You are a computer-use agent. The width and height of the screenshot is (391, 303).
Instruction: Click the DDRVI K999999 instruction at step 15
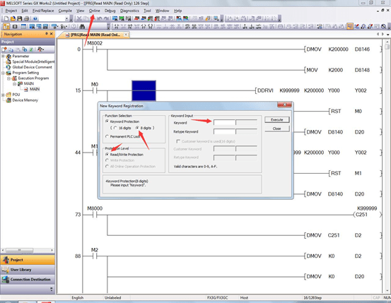278,90
